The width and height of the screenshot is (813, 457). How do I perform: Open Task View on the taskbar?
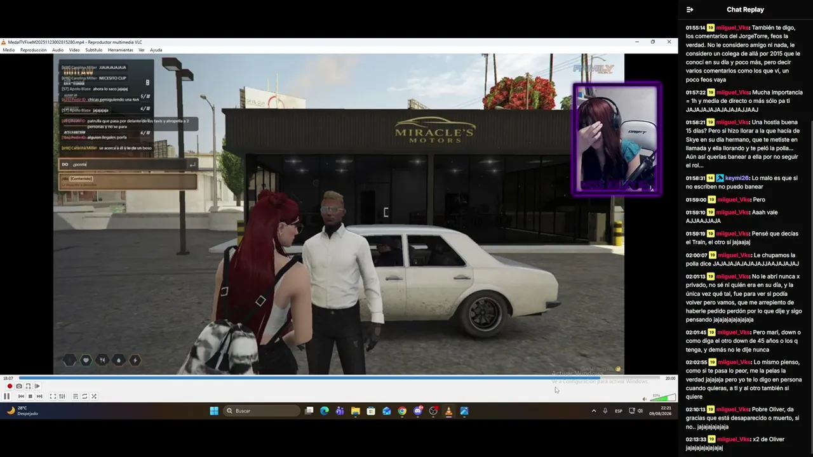coord(309,411)
